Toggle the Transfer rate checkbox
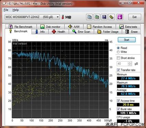This screenshot has height=128, width=146. tap(118, 70)
